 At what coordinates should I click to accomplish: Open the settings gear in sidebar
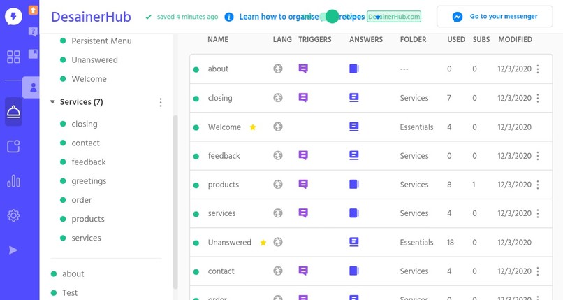[13, 215]
